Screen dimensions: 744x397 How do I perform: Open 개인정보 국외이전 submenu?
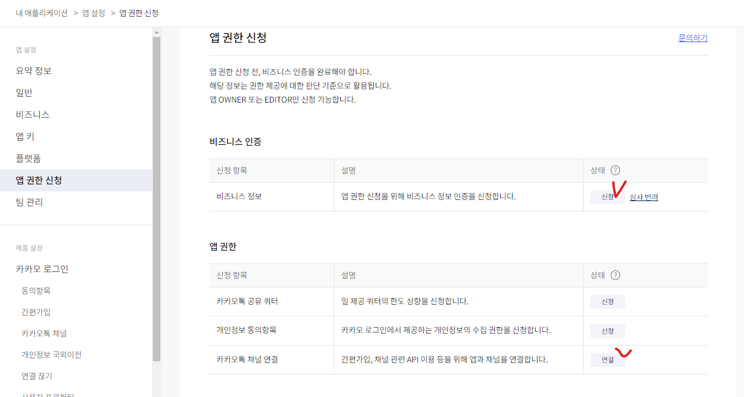51,355
